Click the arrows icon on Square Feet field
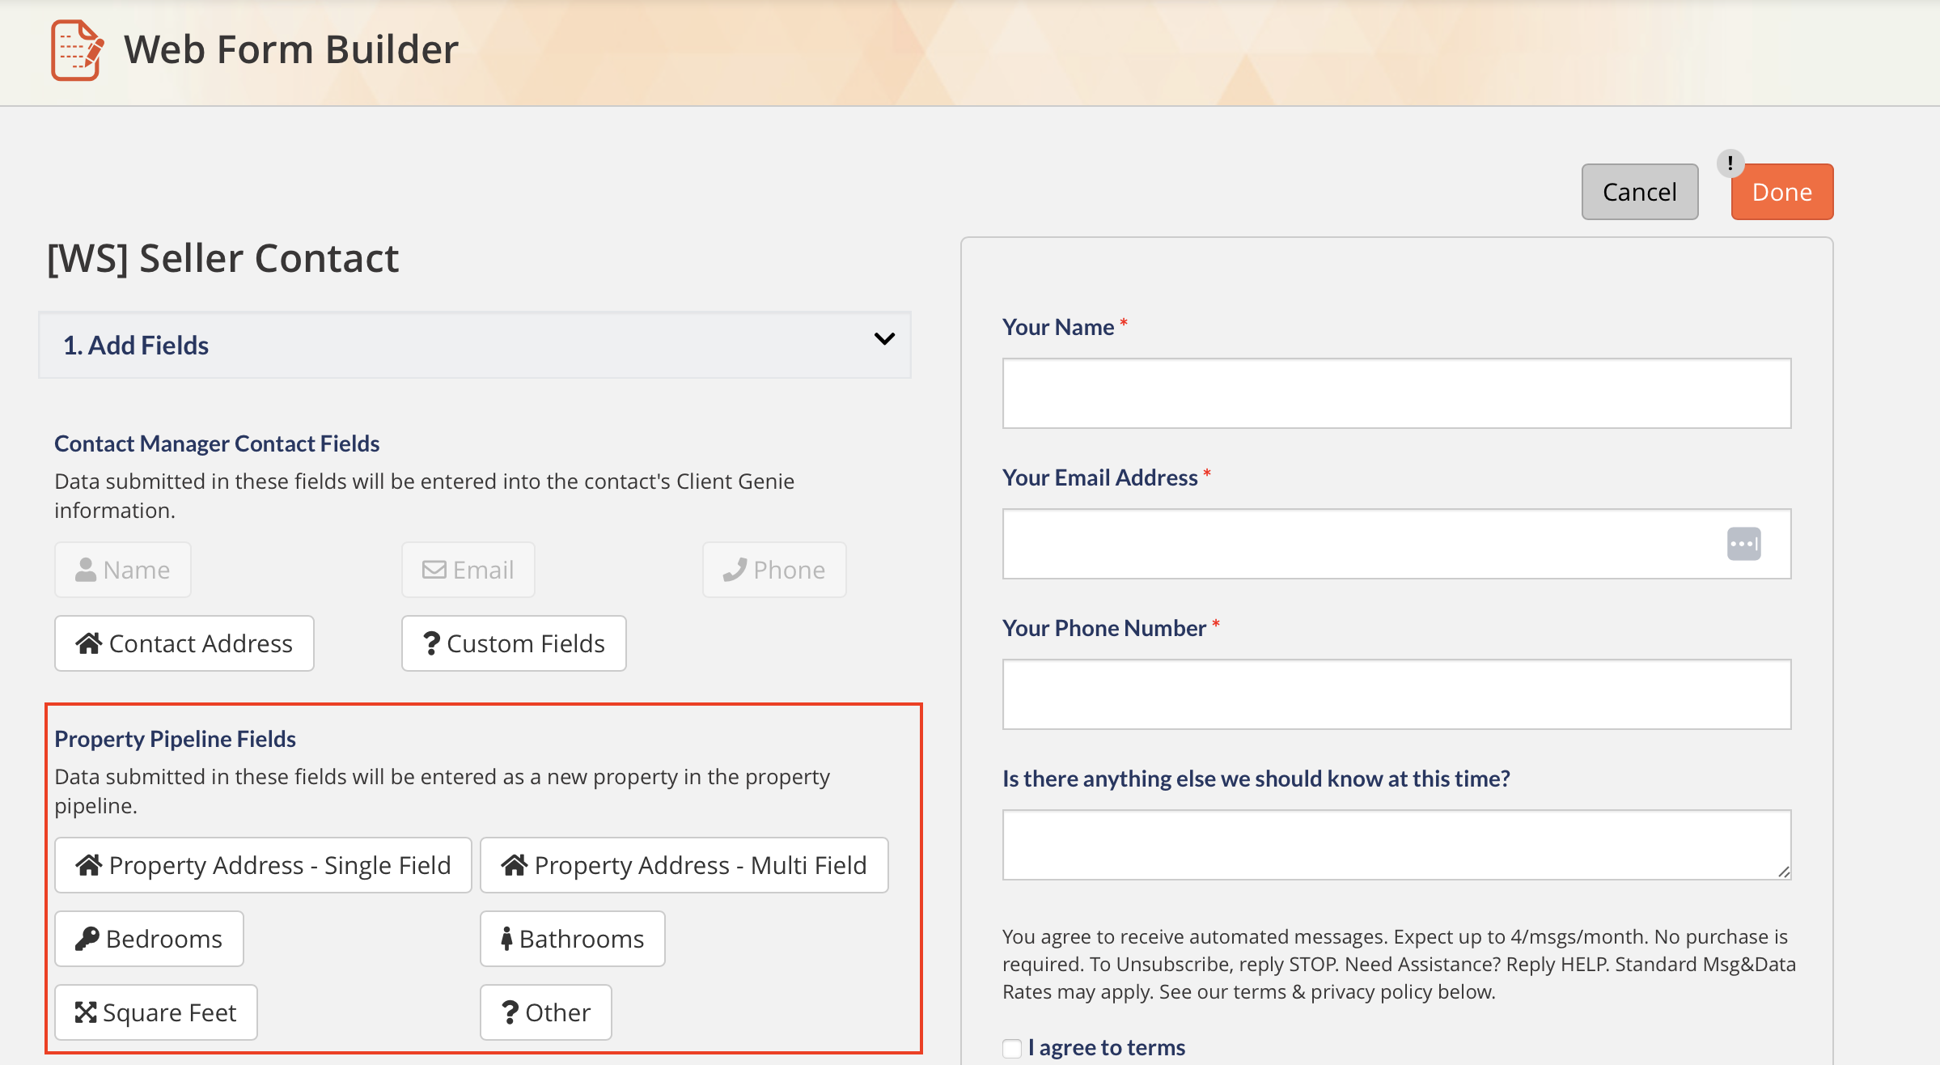Image resolution: width=1940 pixels, height=1065 pixels. tap(87, 1012)
